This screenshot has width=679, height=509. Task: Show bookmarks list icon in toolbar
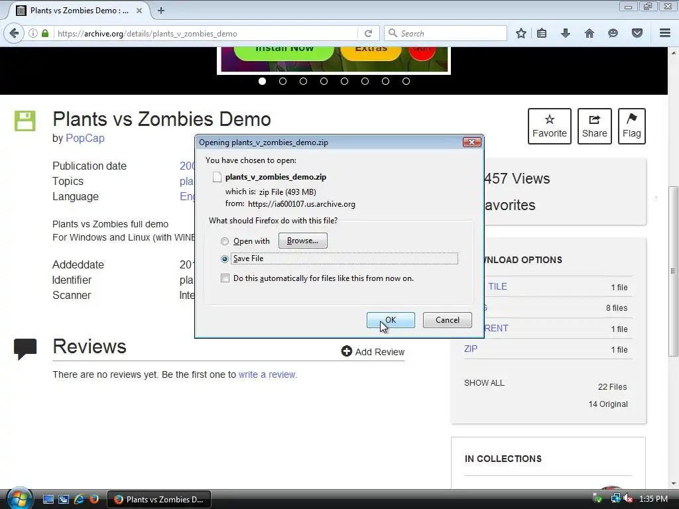click(x=542, y=33)
